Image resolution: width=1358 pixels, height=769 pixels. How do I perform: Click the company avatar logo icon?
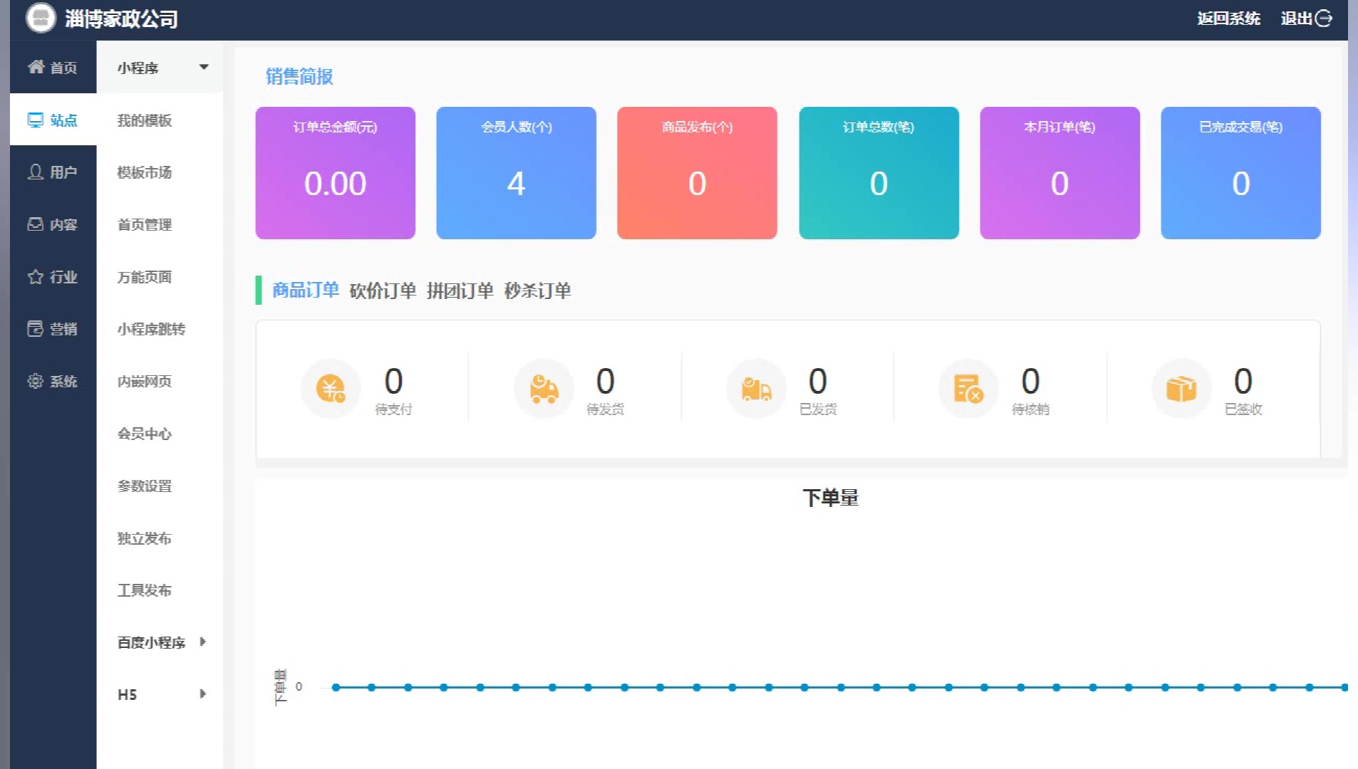coord(41,19)
